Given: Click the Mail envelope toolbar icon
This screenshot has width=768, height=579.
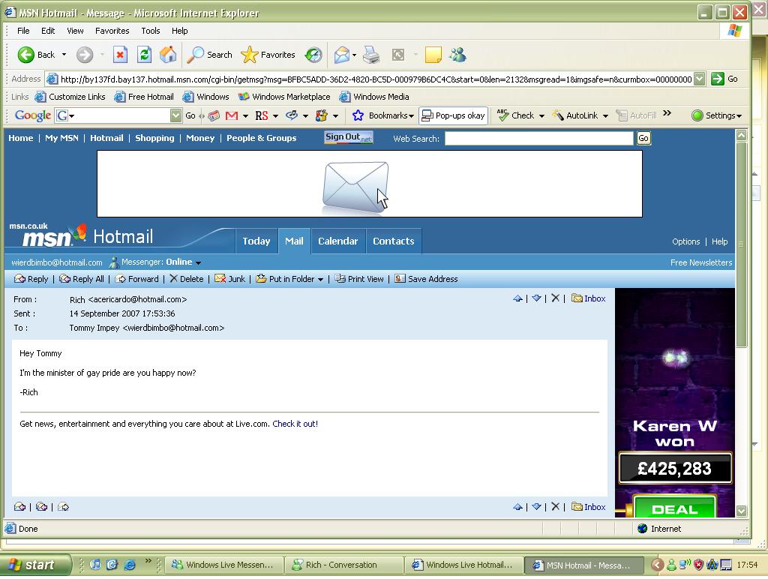Looking at the screenshot, I should (x=342, y=55).
